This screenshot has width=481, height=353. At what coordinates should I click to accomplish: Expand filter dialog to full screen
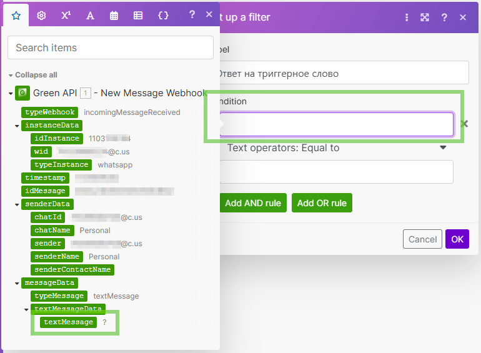click(425, 17)
